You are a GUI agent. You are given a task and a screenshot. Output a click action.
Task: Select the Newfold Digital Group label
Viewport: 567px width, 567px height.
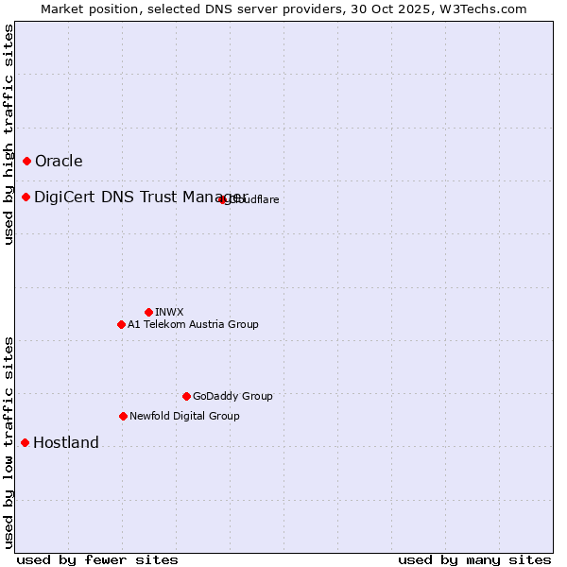184,416
